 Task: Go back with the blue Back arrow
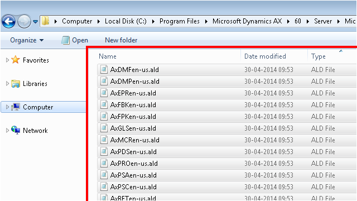(x=9, y=22)
